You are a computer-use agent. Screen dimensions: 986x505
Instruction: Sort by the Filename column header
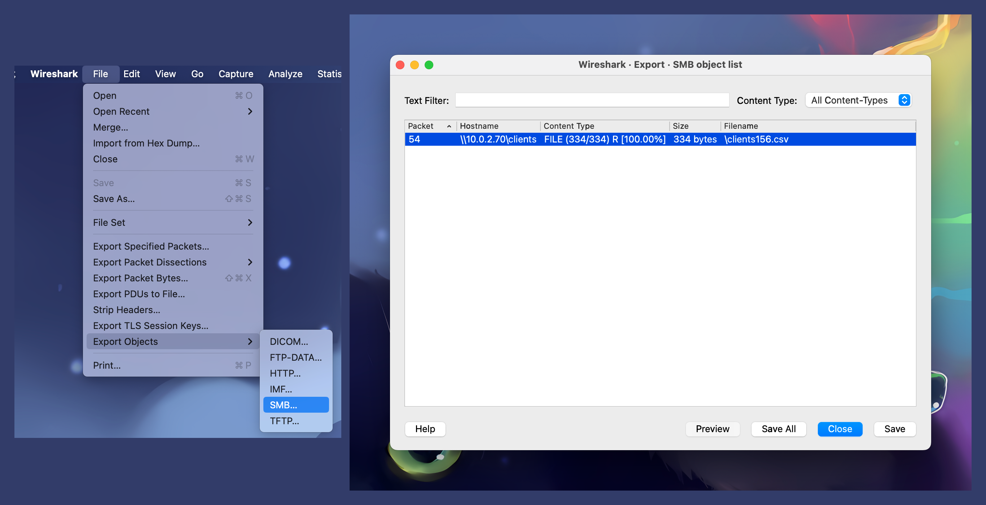(818, 126)
